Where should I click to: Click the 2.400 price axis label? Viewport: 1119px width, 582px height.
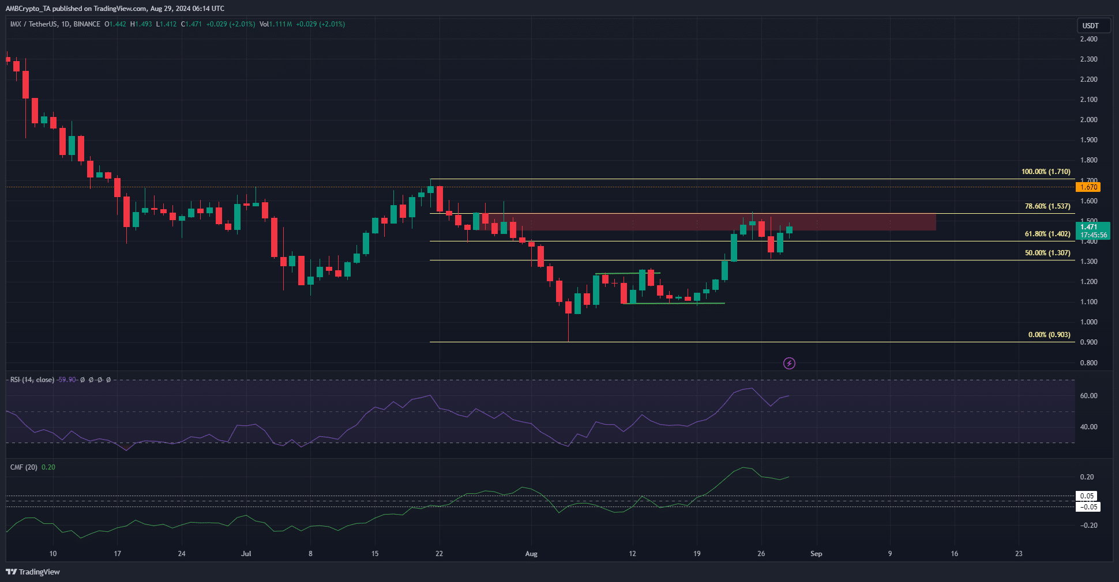click(1088, 39)
